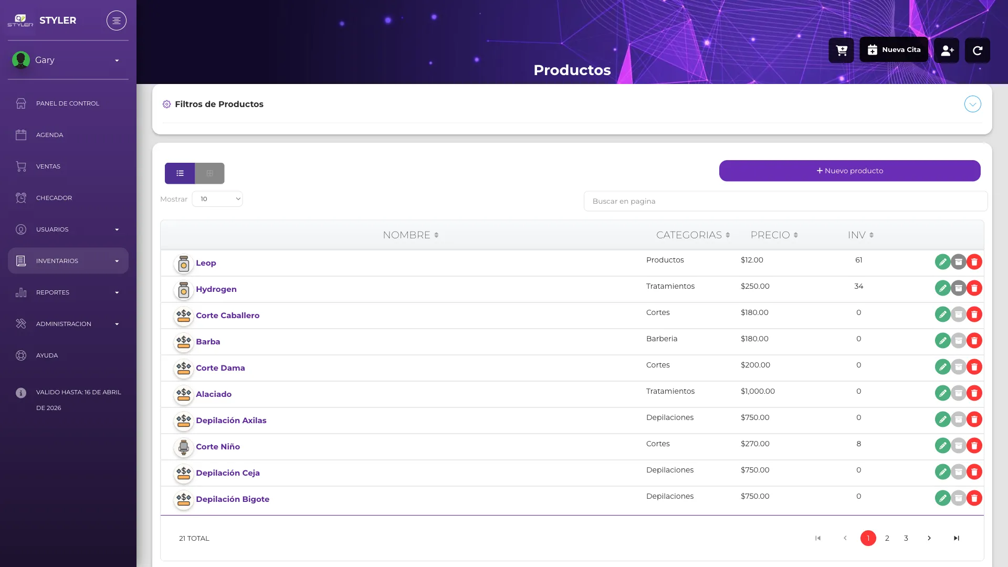Edit the Barba service

click(942, 340)
